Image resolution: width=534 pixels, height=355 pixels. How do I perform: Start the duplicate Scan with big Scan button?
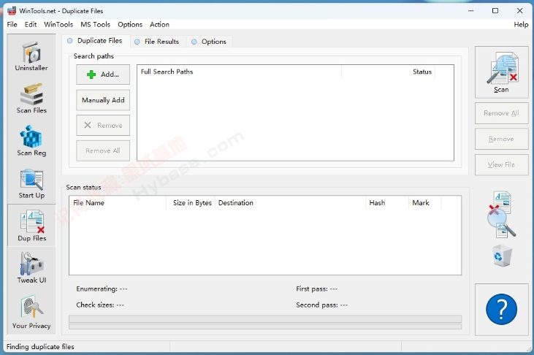pyautogui.click(x=502, y=72)
